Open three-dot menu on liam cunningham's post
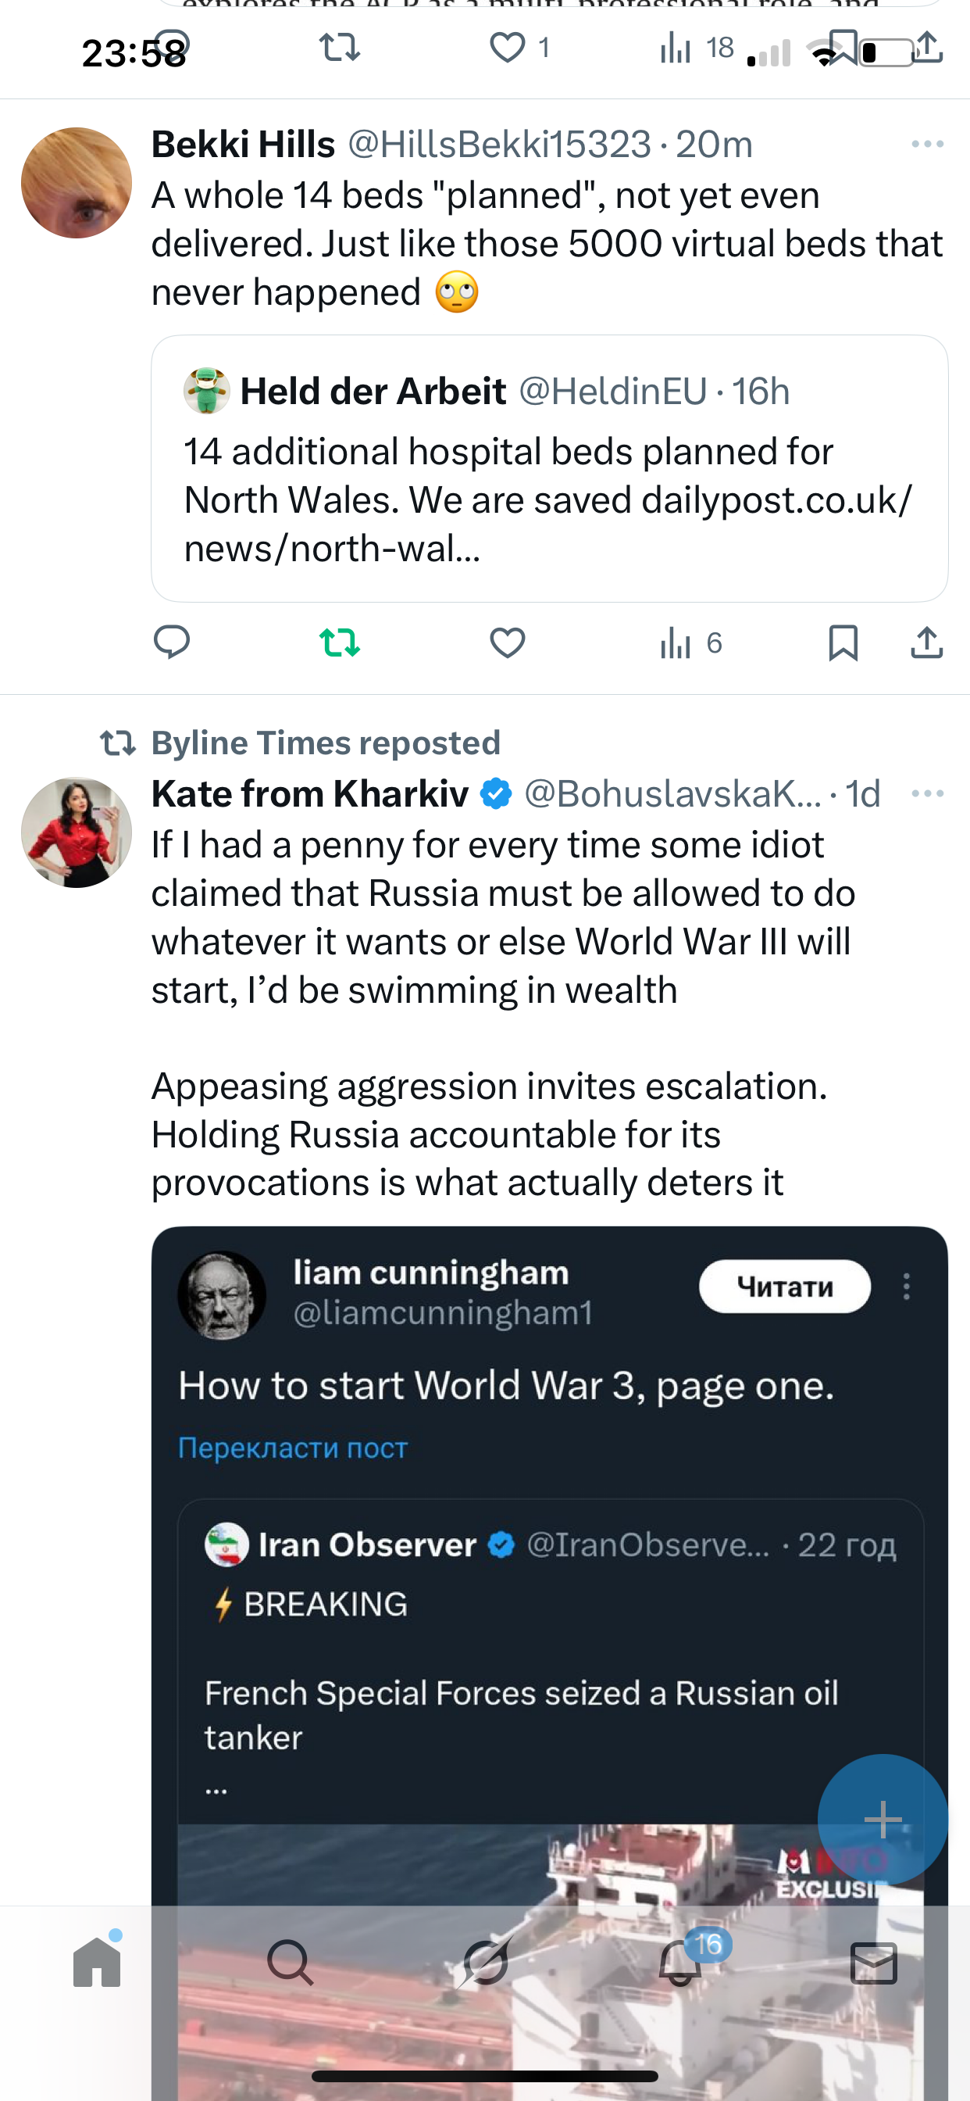The image size is (970, 2101). coord(907,1287)
